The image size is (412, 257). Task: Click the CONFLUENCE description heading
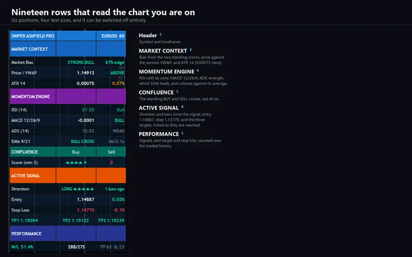point(156,93)
